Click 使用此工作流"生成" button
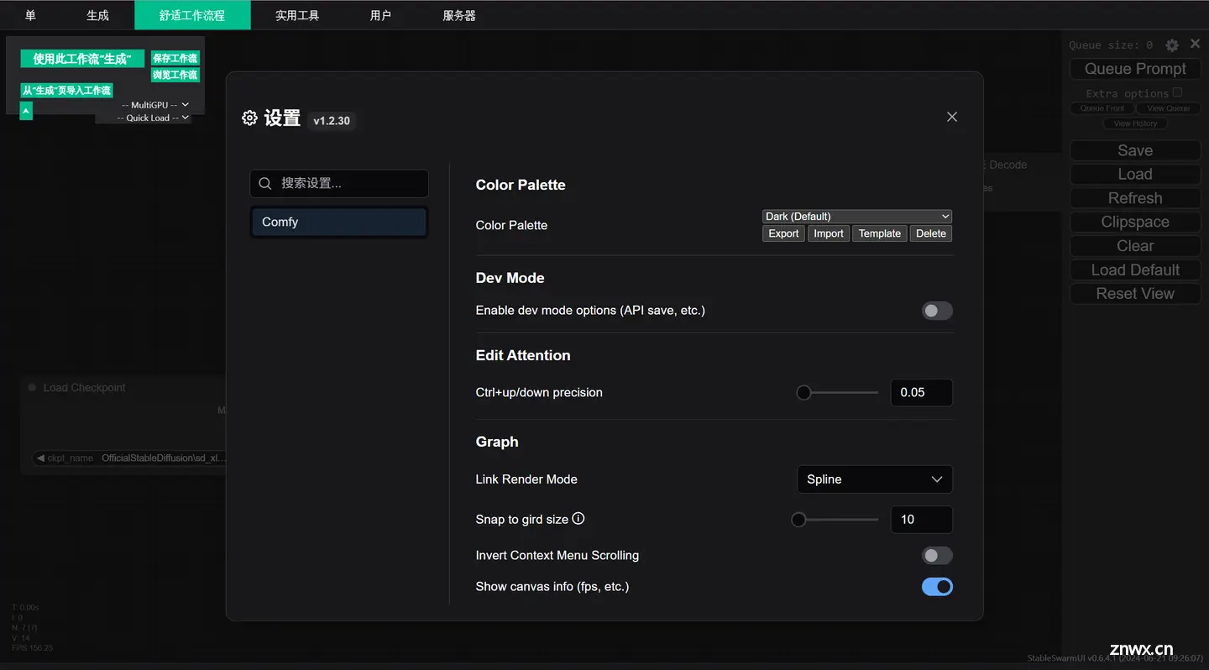 pos(82,59)
